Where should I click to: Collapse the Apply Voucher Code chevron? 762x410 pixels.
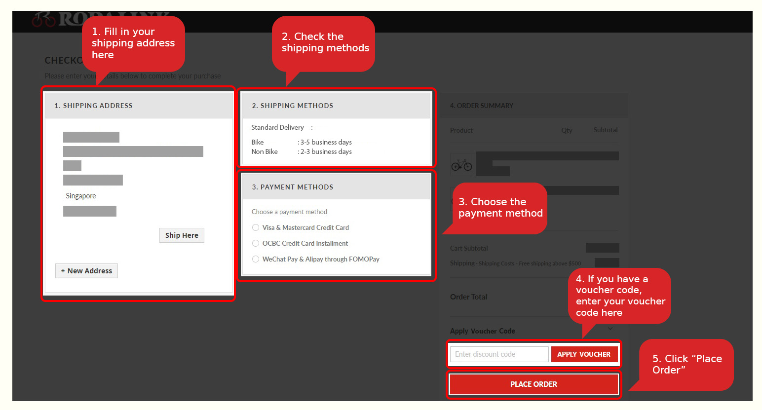[x=610, y=329]
